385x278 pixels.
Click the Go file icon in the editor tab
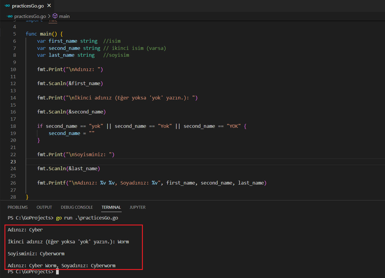7,6
